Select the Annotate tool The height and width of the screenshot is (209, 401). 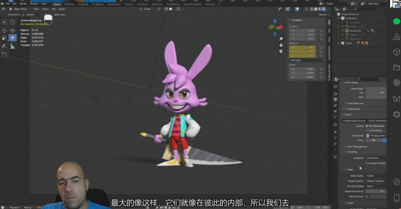4,46
